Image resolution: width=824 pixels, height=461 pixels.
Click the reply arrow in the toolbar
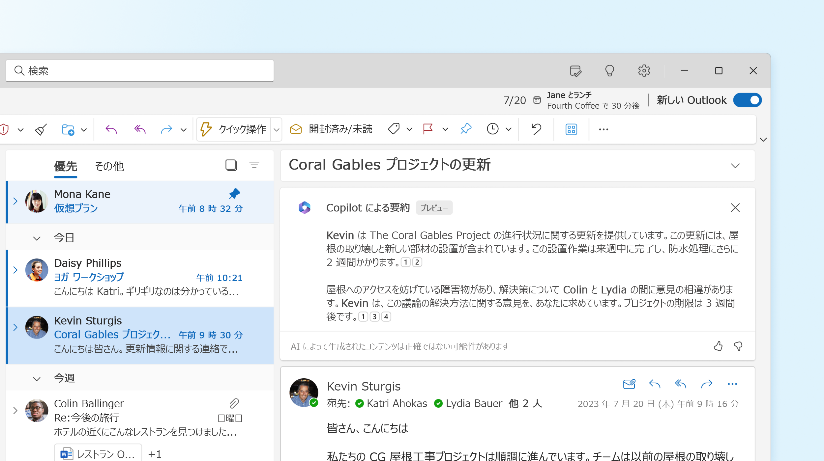(x=111, y=129)
